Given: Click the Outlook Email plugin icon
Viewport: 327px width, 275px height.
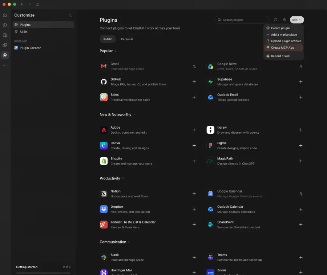Looking at the screenshot, I should coord(210,97).
